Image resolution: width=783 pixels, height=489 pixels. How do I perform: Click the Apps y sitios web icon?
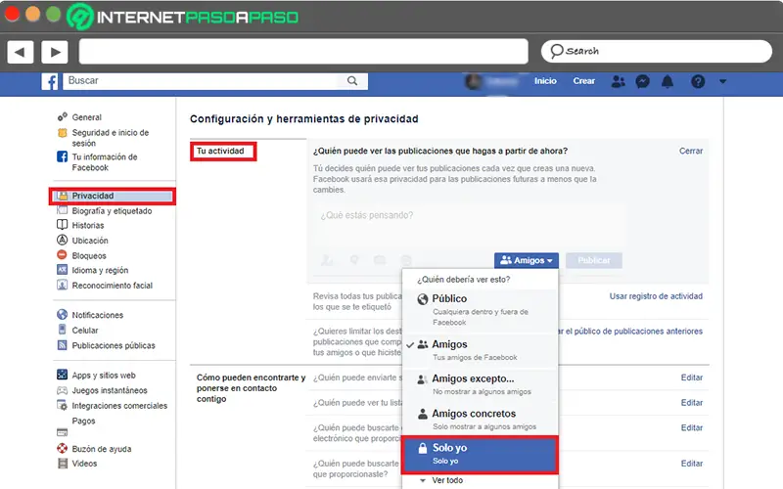(x=62, y=375)
